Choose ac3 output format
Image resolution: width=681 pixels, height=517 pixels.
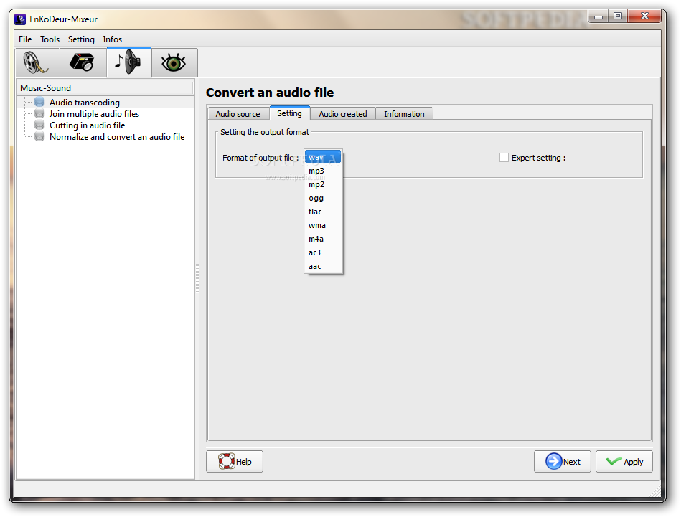(x=323, y=252)
